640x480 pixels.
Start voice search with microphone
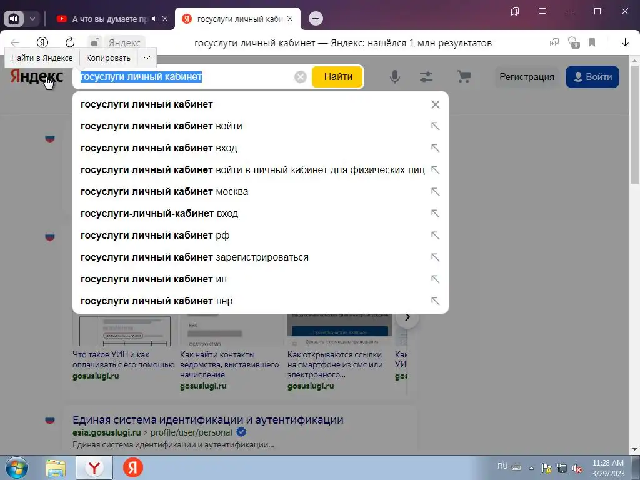[395, 77]
